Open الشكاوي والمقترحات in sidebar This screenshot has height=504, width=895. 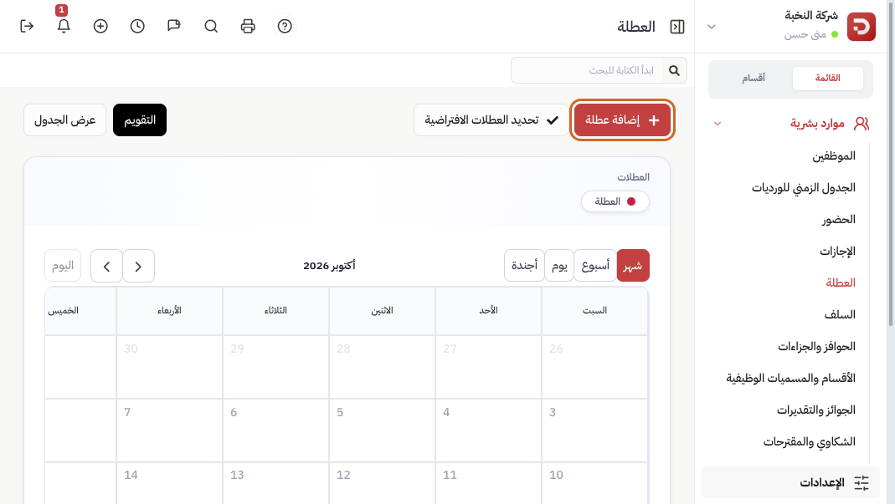point(810,442)
